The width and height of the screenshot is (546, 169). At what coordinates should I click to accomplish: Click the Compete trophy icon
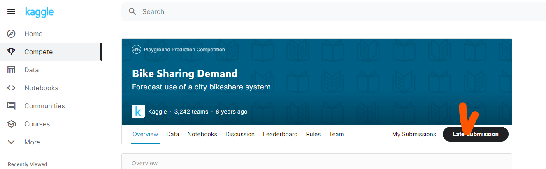click(x=12, y=52)
